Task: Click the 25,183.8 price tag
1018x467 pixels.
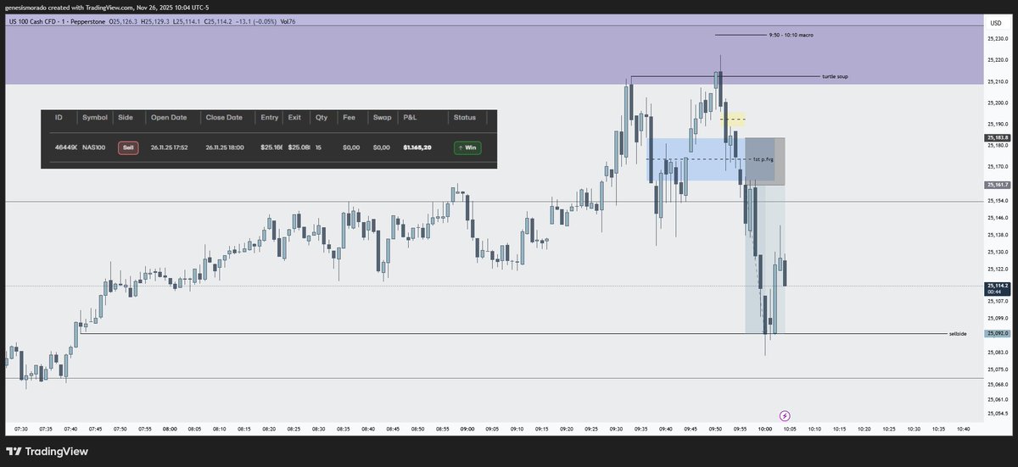Action: click(997, 137)
